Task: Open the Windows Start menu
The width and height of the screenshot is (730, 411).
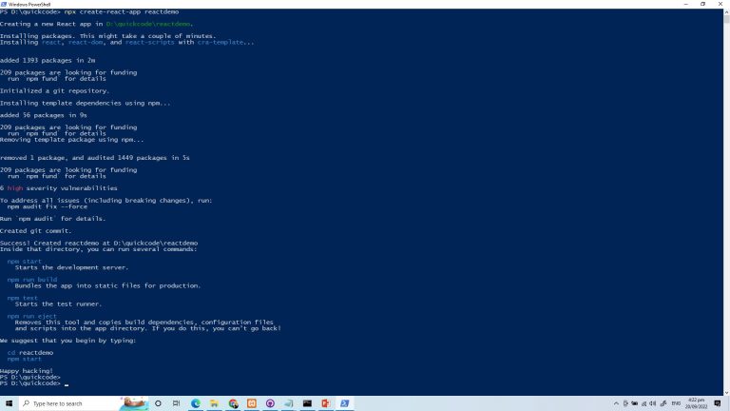Action: (x=9, y=403)
